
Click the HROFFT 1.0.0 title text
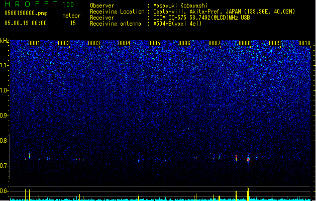point(40,4)
